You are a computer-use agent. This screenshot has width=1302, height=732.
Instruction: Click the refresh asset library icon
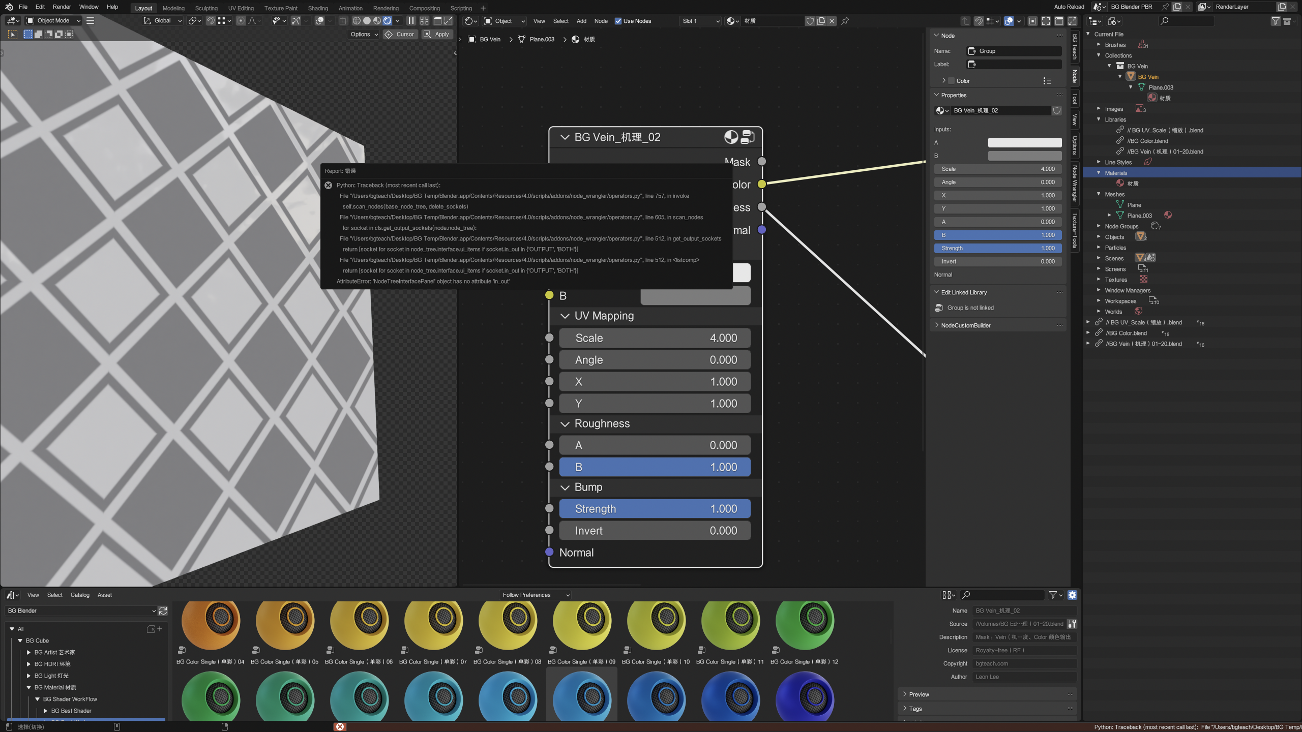point(163,611)
